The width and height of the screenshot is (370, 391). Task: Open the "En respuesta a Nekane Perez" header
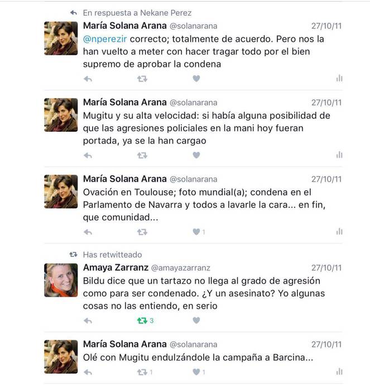pyautogui.click(x=137, y=12)
